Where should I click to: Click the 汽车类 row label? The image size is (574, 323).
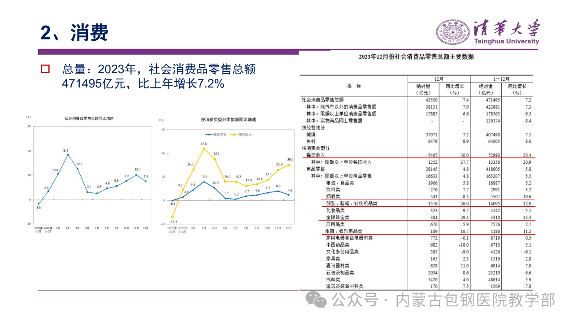(333, 279)
